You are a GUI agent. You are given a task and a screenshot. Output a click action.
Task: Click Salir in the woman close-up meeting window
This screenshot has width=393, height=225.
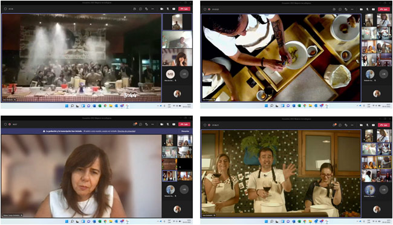(184, 124)
